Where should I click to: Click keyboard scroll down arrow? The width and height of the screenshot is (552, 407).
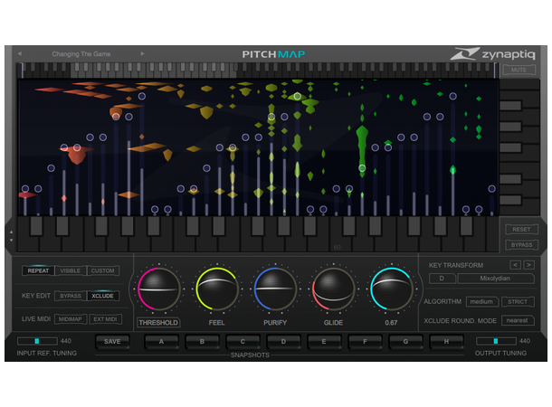[x=11, y=241]
